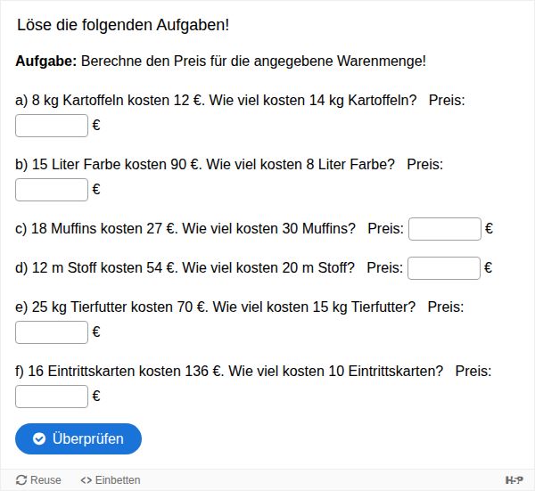Click the heading 'Löse die folgenden Aufgaben!'
Screen dimensions: 535x491
[x=123, y=25]
